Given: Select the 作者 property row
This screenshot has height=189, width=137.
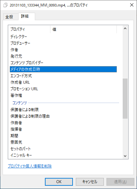Looking at the screenshot, I should (63, 50).
